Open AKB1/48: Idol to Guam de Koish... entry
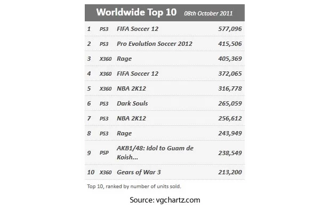This screenshot has width=330, height=210. click(155, 153)
